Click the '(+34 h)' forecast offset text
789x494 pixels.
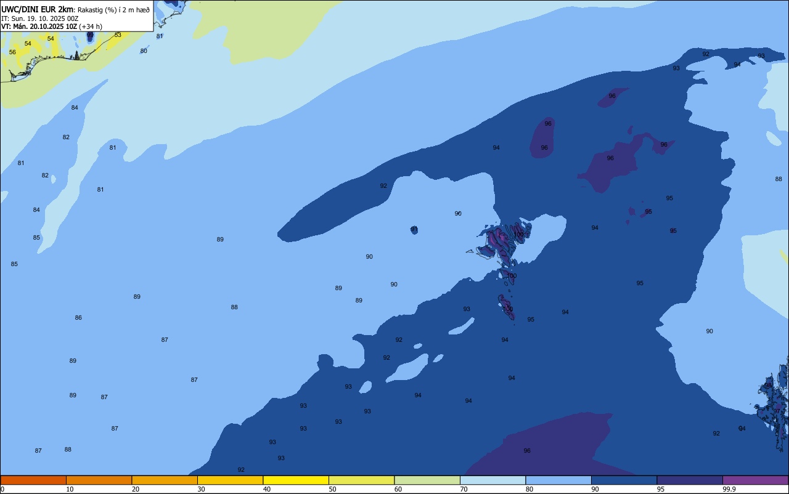[91, 26]
